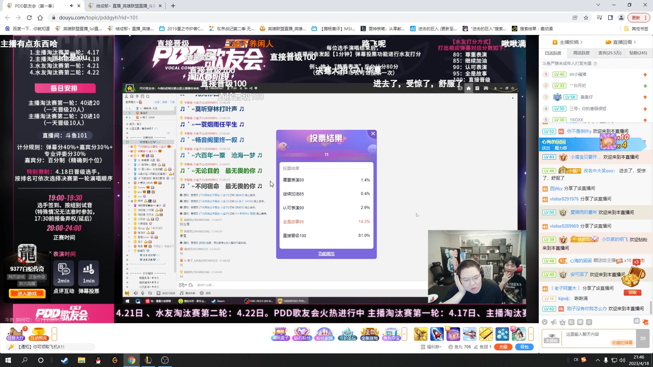
Task: Expand the 主播投稿 section via its arrow
Action: coord(582,42)
